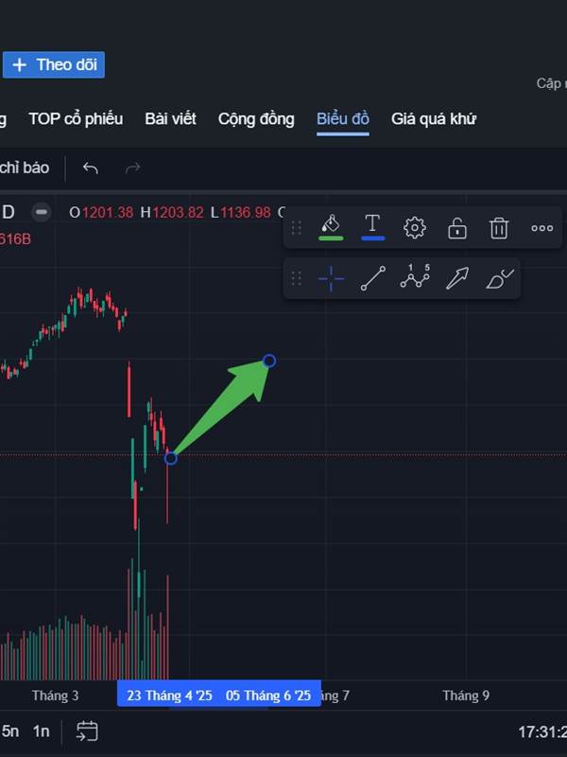Viewport: 567px width, 757px height.
Task: Select the crosshair cursor tool
Action: tap(331, 278)
